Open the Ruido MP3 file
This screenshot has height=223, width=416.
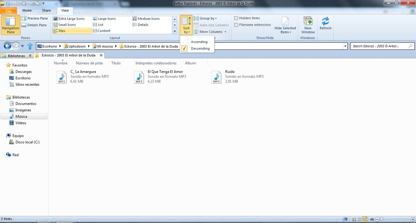[216, 77]
